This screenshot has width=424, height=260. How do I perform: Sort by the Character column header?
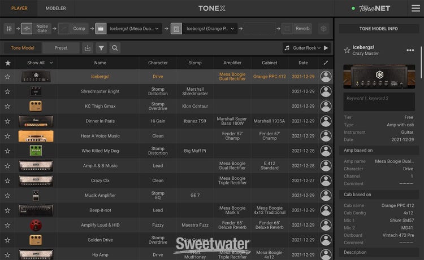pyautogui.click(x=158, y=63)
